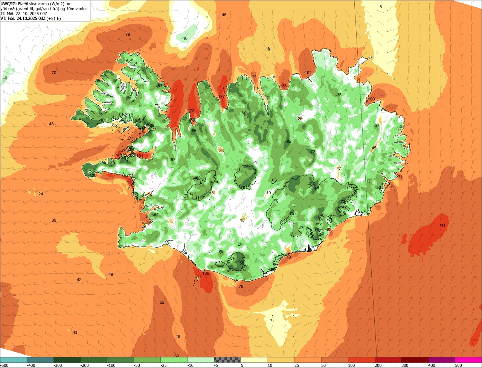Click the map value "26"
The height and width of the screenshot is (368, 482).
click(300, 119)
